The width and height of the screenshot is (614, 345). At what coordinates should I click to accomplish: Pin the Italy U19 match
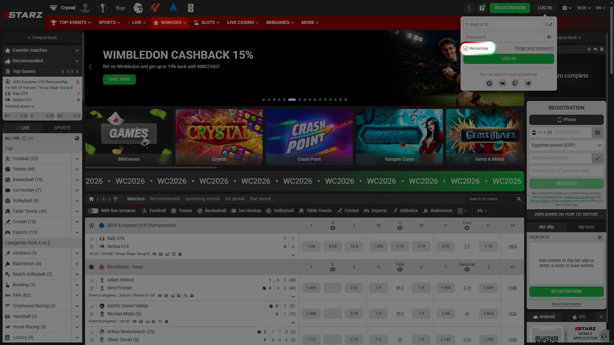point(92,239)
